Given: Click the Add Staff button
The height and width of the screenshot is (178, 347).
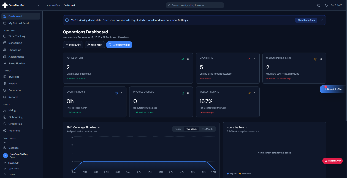Looking at the screenshot, I should pyautogui.click(x=95, y=45).
